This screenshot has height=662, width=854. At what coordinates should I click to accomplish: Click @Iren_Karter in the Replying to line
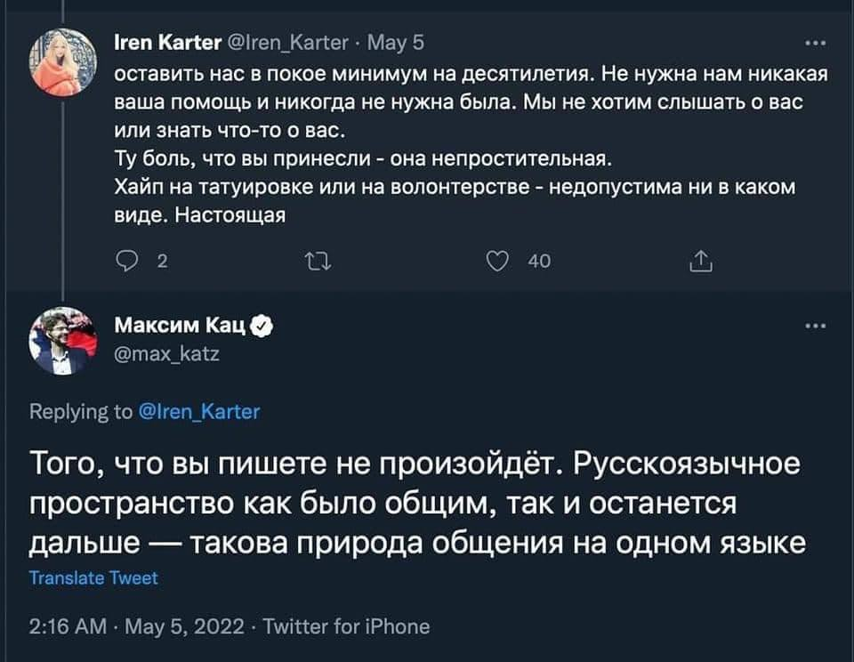(x=199, y=411)
